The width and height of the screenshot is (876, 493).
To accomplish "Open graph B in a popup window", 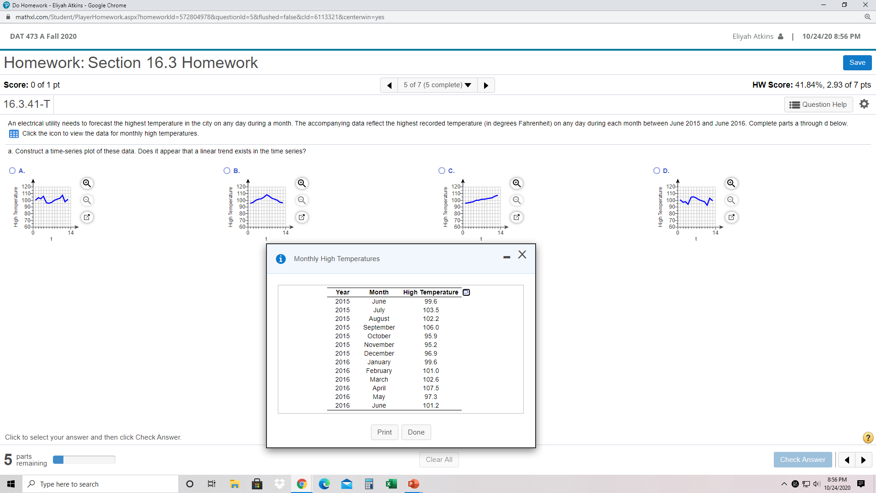I will (x=302, y=217).
